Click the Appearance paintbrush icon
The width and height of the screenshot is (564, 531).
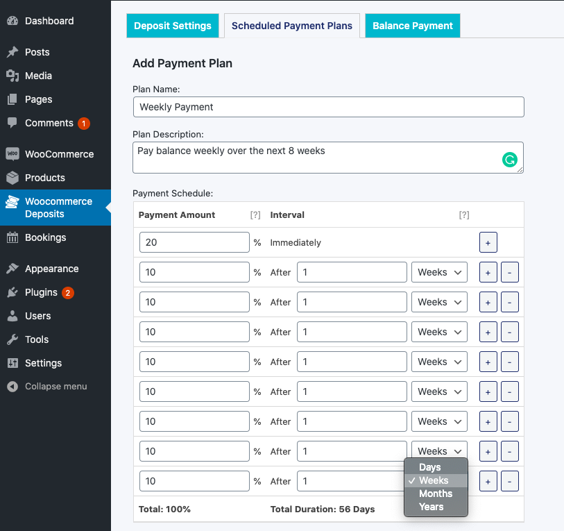coord(12,269)
